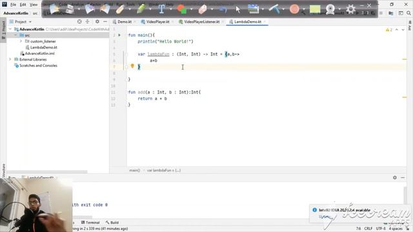Select LambdaDemo.kt in project tree

click(x=44, y=47)
